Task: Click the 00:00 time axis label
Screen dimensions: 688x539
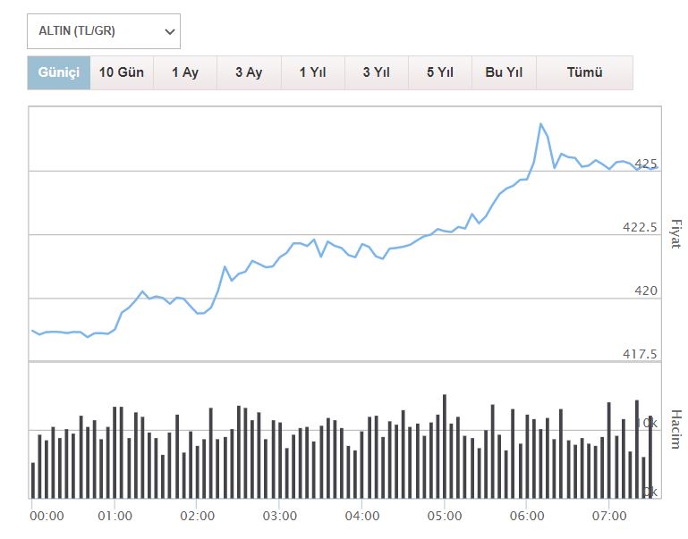Action: click(47, 517)
